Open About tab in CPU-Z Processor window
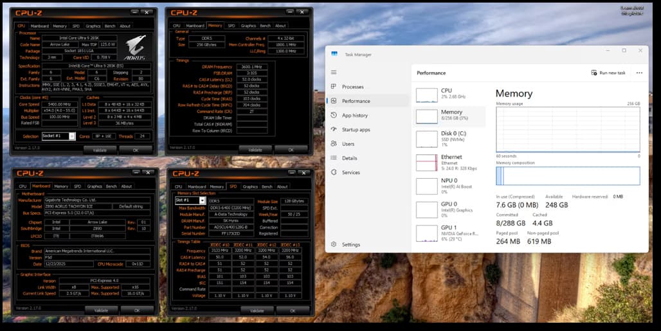The height and width of the screenshot is (331, 661). pos(125,26)
